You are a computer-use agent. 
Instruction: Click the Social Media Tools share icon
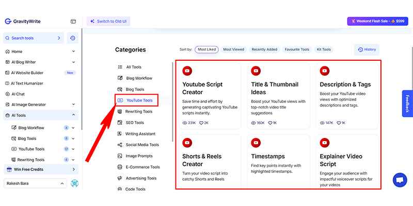point(120,145)
